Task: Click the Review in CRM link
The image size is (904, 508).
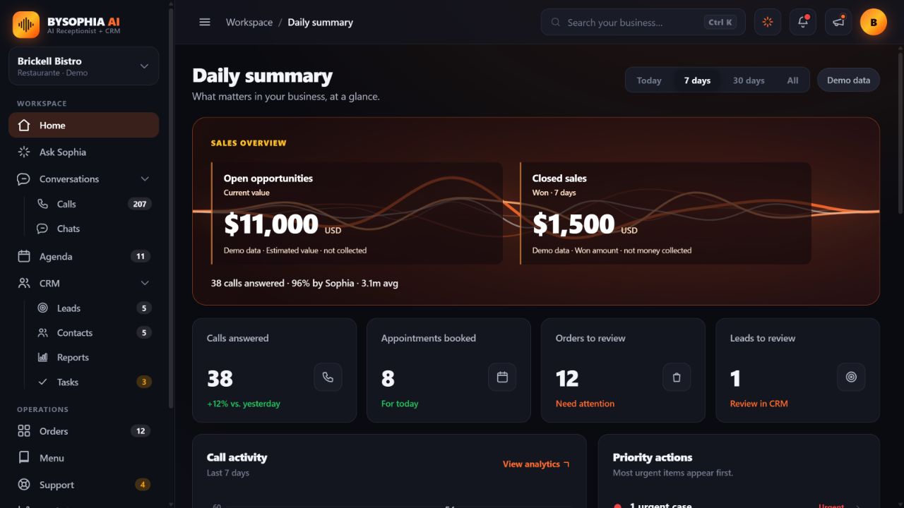Action: pyautogui.click(x=759, y=404)
